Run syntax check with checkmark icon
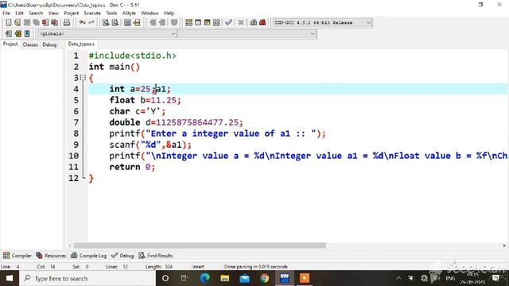 coord(228,22)
